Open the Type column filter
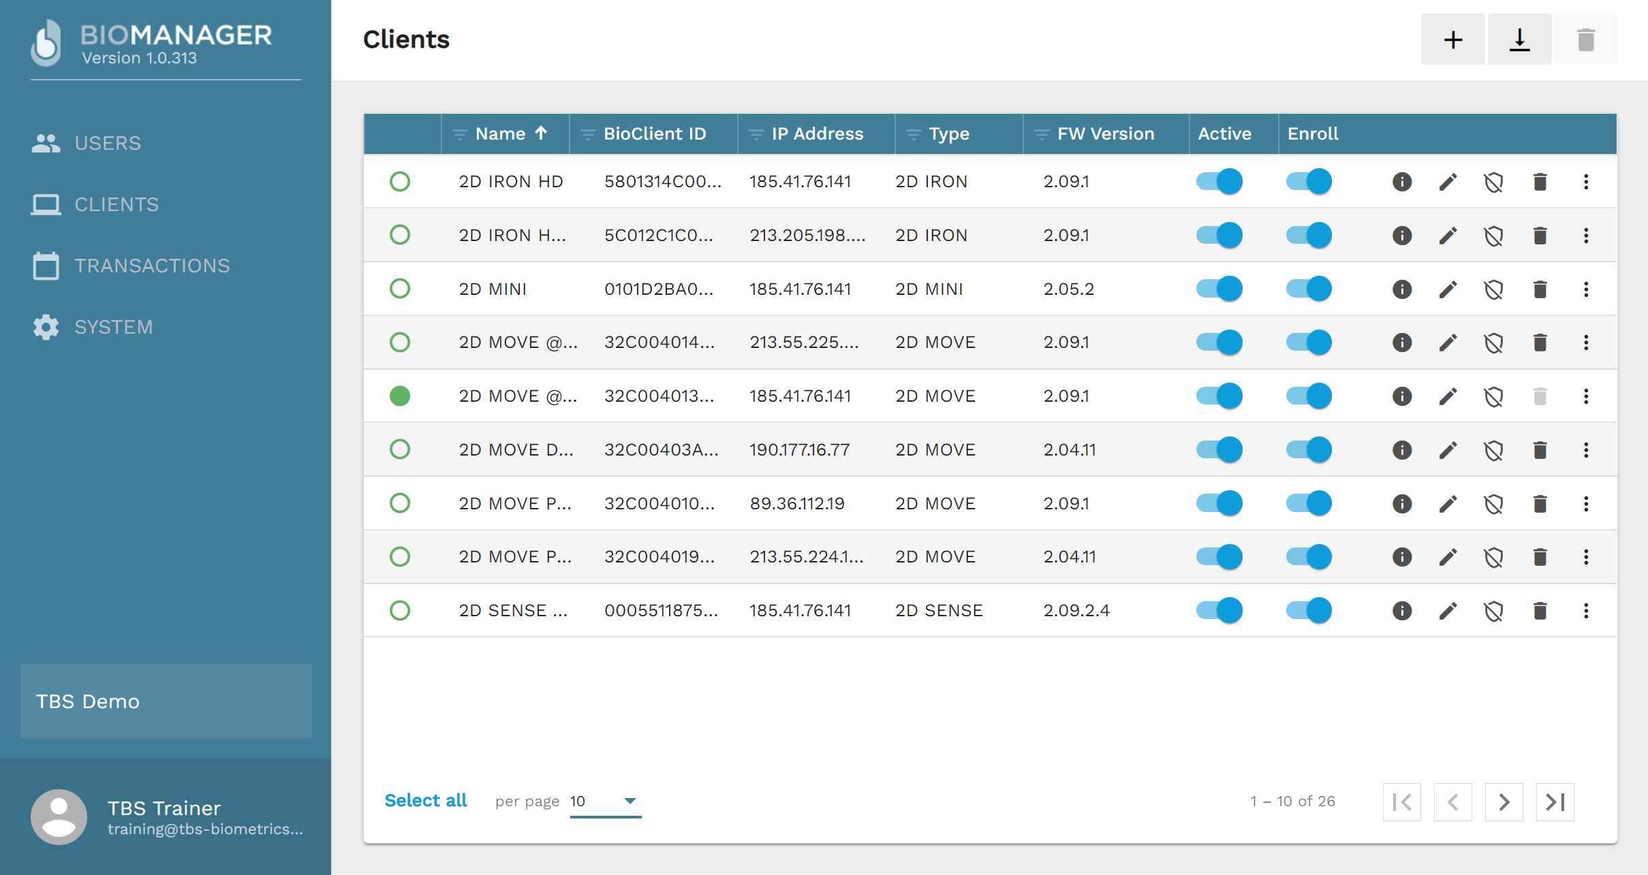This screenshot has width=1648, height=875. point(913,134)
